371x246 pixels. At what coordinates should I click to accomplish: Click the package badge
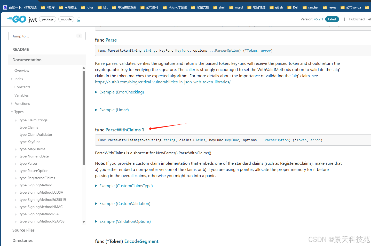point(48,19)
